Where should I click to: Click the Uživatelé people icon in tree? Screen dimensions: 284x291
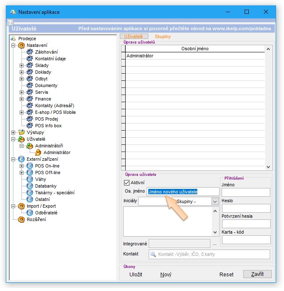pyautogui.click(x=21, y=139)
